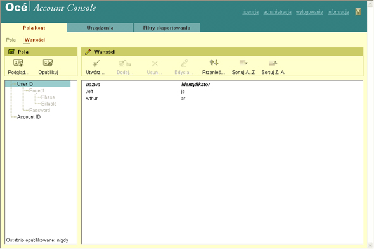This screenshot has width=374, height=249.
Task: Click the Usuń delete cross icon
Action: pyautogui.click(x=155, y=63)
